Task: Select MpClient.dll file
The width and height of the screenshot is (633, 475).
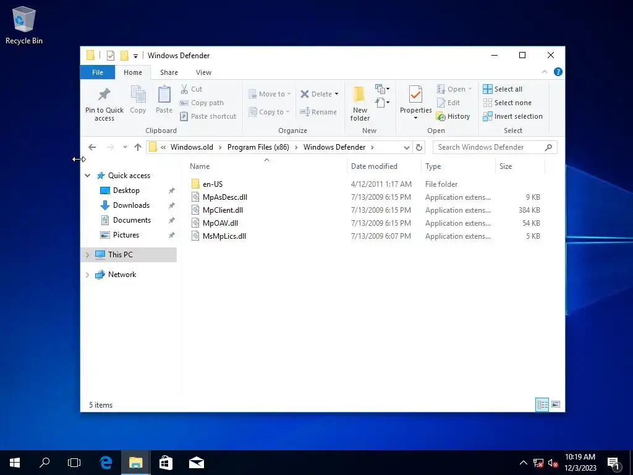Action: 223,210
